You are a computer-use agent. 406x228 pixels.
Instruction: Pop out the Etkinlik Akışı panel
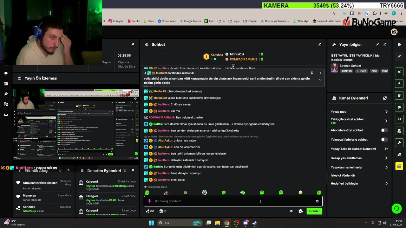point(68,171)
